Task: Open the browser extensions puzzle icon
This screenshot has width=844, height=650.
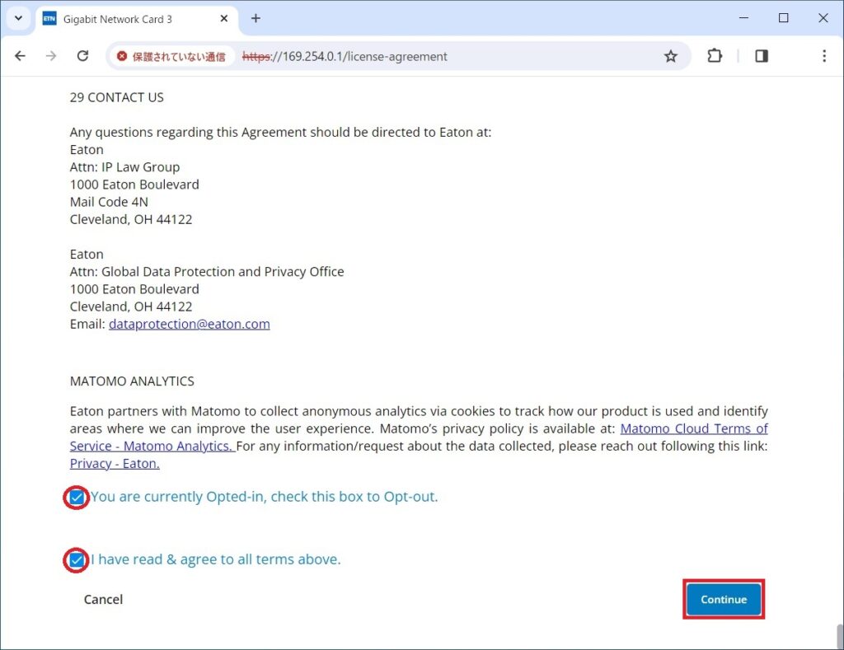Action: 715,56
